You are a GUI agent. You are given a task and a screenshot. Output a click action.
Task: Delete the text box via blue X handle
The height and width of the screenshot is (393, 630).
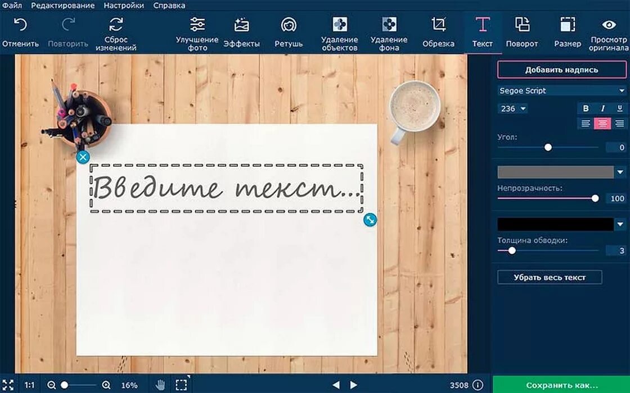click(83, 157)
